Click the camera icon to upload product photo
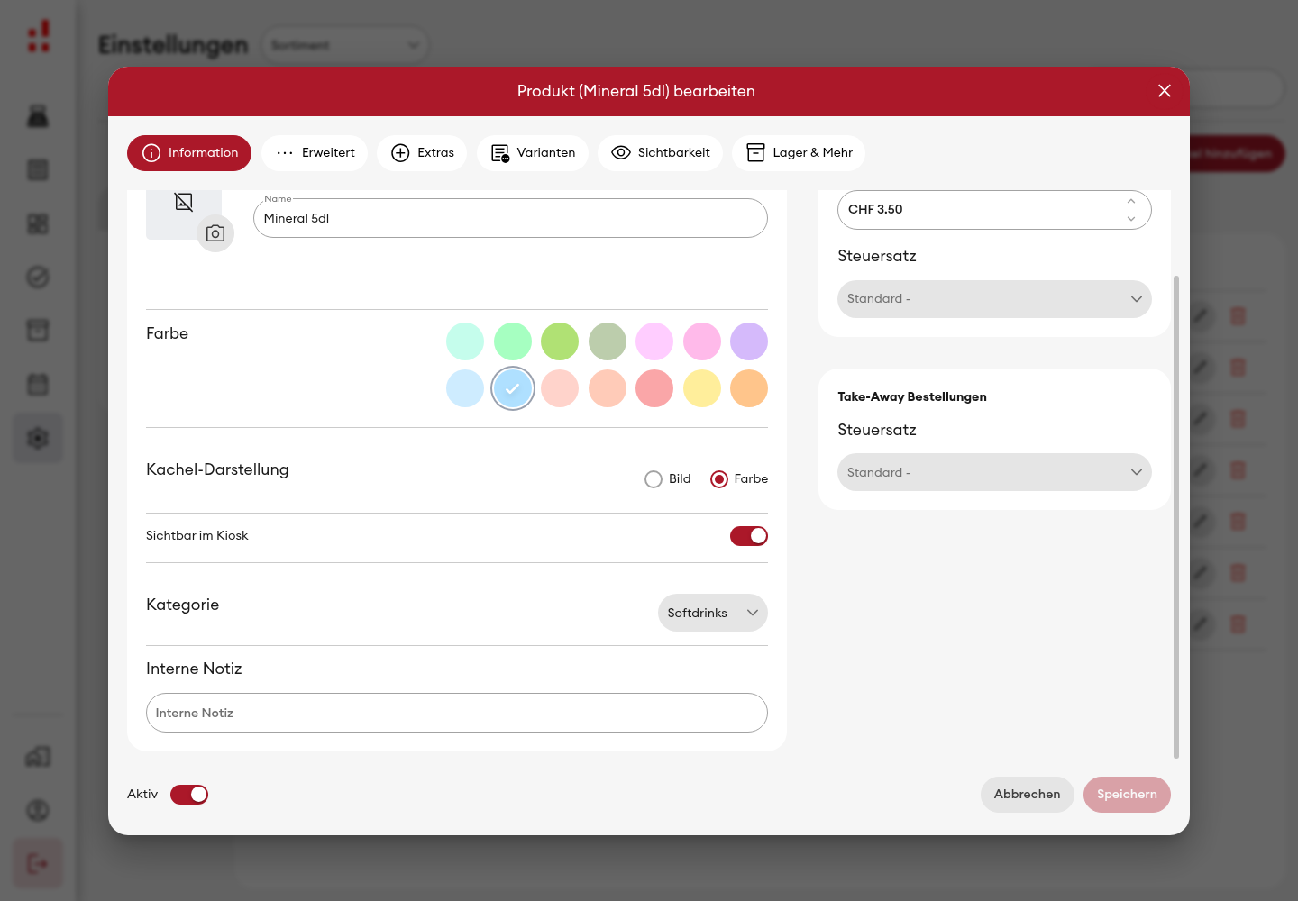1298x901 pixels. 215,233
